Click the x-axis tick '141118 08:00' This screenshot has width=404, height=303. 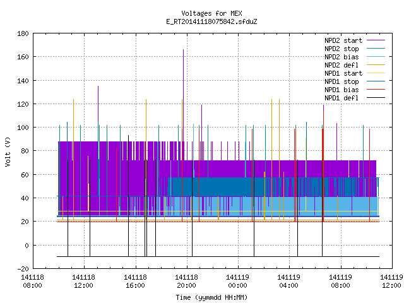(32, 282)
